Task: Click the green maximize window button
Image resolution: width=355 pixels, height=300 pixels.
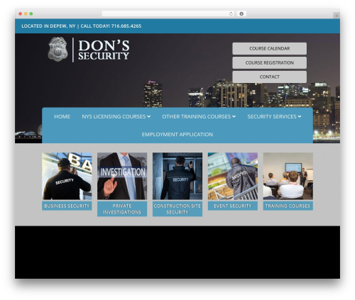Action: coord(31,14)
